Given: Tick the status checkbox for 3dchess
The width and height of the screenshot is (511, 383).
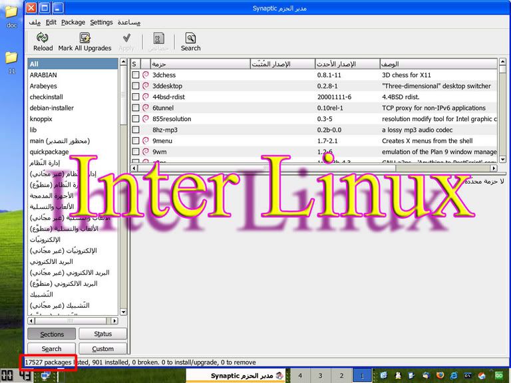Looking at the screenshot, I should [x=136, y=75].
